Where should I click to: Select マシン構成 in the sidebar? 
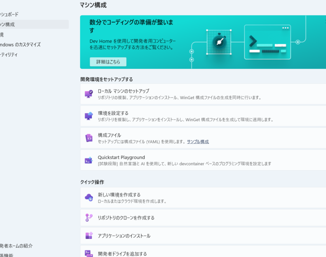(9, 24)
